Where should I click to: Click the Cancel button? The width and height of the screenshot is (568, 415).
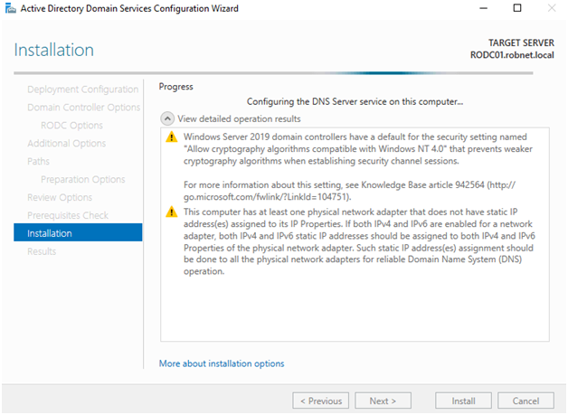[x=525, y=401]
